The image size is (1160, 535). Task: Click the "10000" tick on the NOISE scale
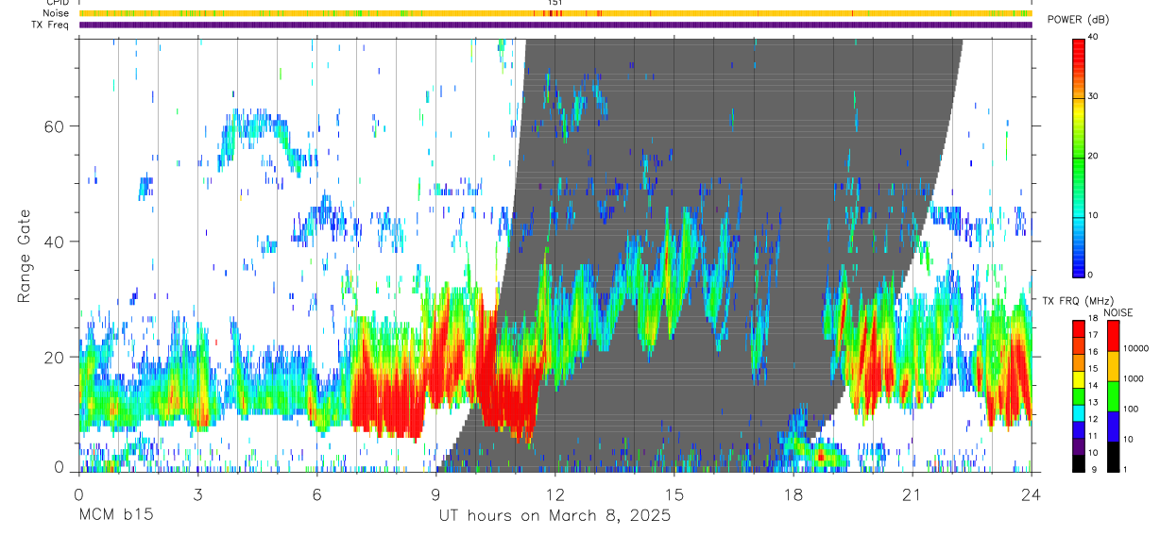click(1135, 348)
